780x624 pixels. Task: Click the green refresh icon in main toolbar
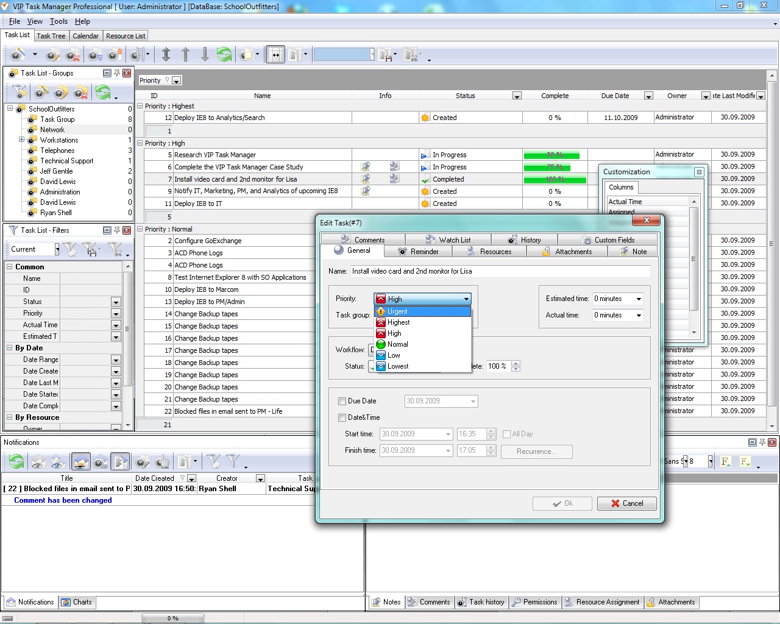pos(224,55)
